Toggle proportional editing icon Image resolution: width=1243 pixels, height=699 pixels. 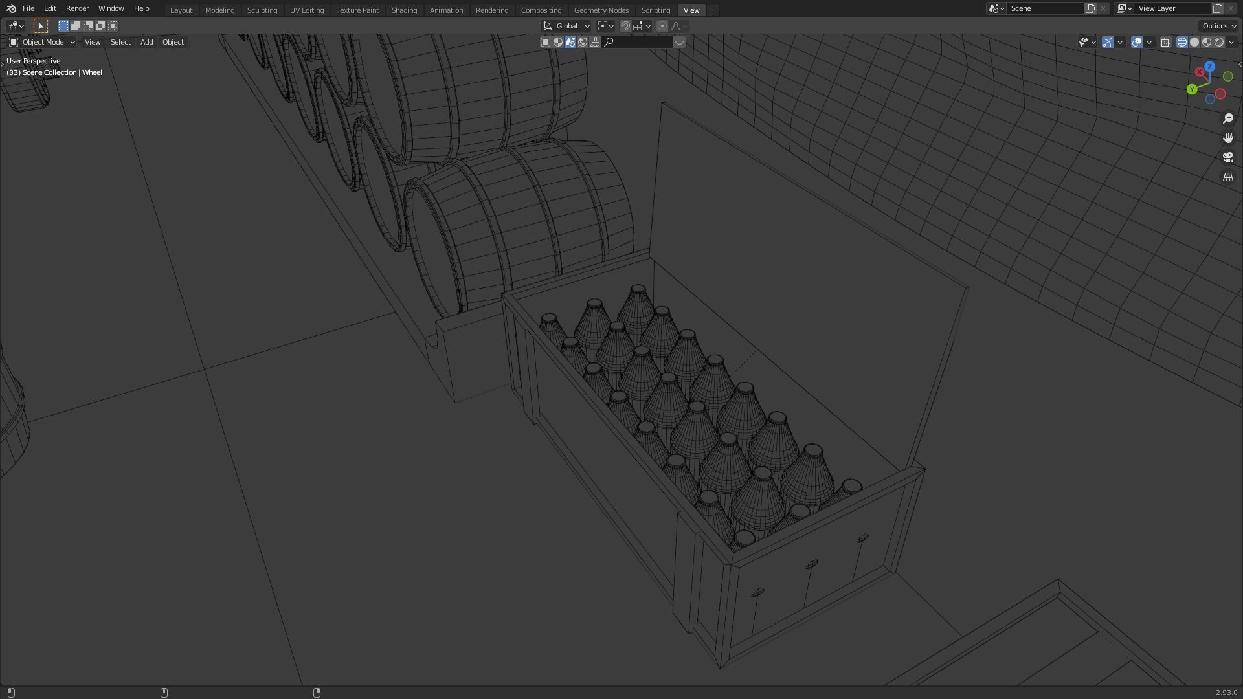coord(662,26)
